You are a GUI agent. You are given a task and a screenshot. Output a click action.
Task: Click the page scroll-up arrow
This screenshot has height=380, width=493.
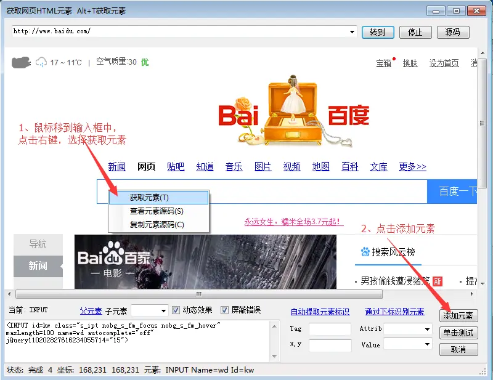[483, 53]
